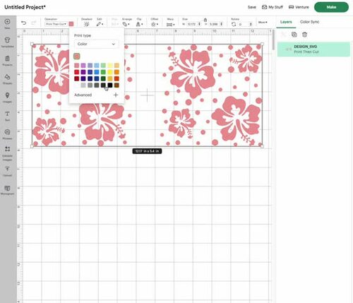353x303 pixels.
Task: Open the Upload option in sidebar
Action: (x=7, y=172)
